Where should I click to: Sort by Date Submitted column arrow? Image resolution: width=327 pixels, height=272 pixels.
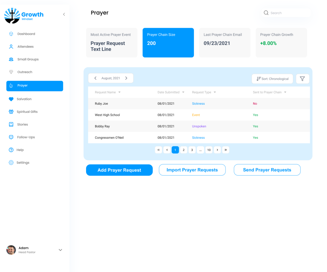point(183,92)
